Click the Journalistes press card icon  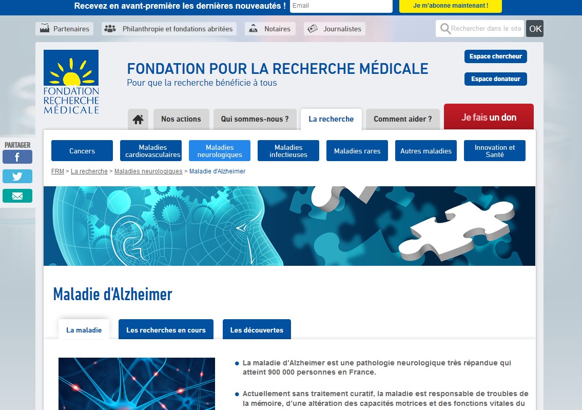(313, 29)
